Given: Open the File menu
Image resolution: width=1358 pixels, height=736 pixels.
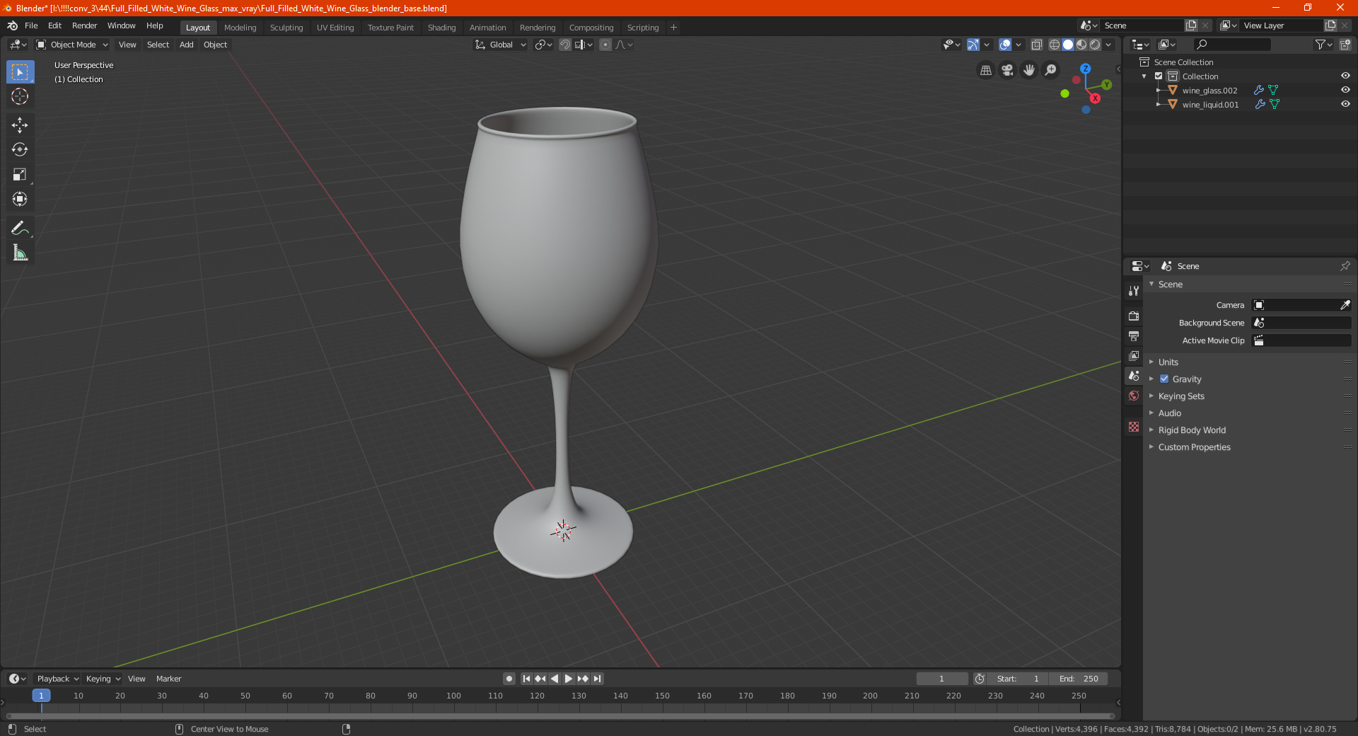Looking at the screenshot, I should click(x=31, y=25).
